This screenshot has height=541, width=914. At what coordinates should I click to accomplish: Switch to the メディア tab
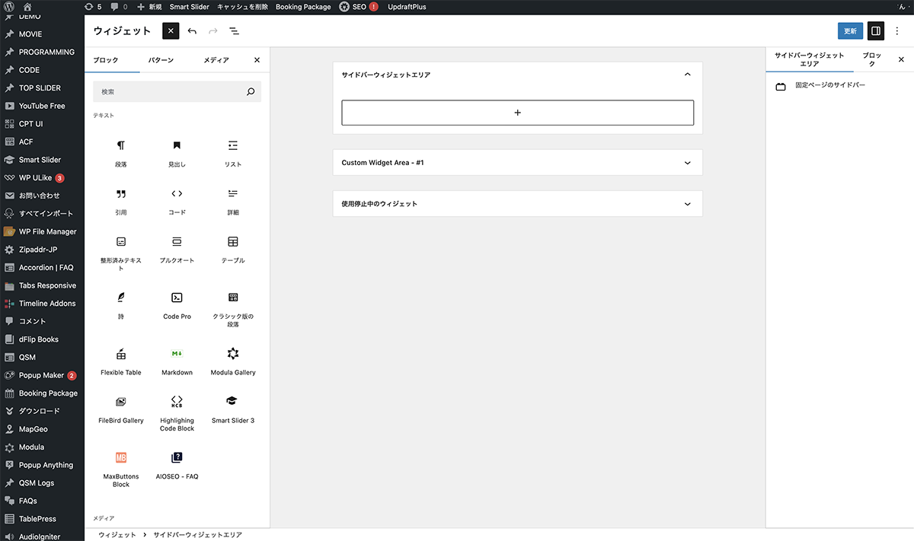tap(216, 60)
